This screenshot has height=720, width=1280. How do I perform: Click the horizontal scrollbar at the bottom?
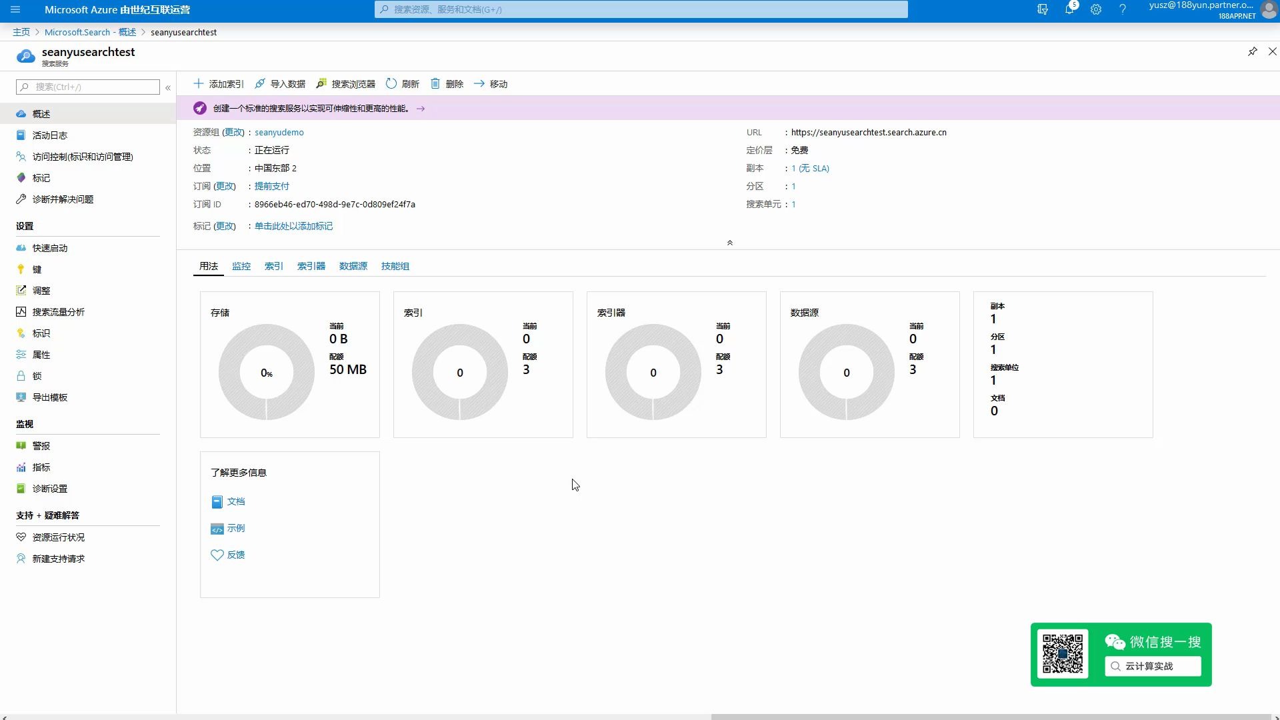coord(993,717)
